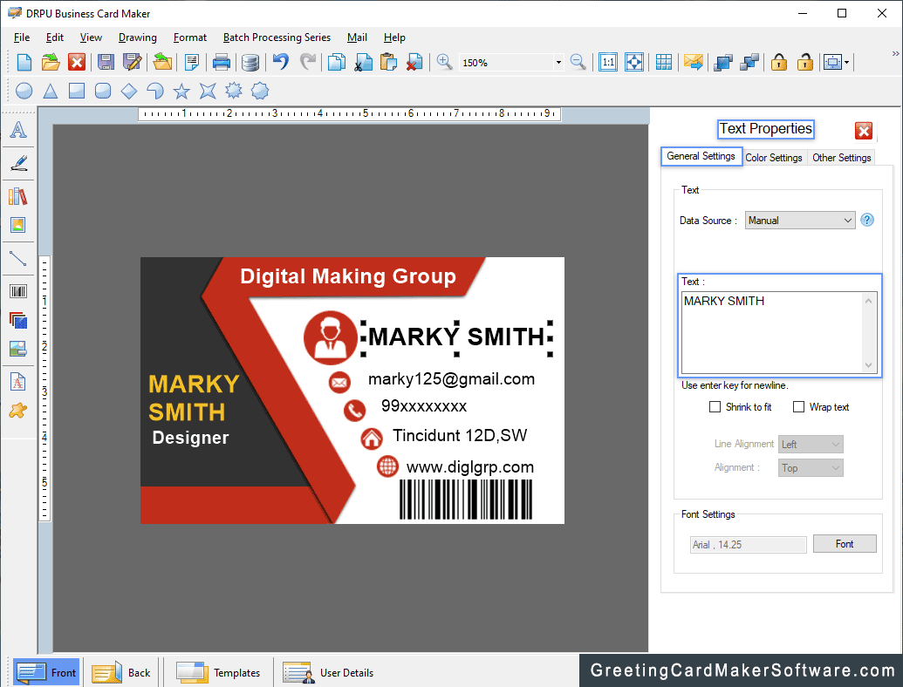The height and width of the screenshot is (687, 903).
Task: Click the zoom out magnifier
Action: 578,62
